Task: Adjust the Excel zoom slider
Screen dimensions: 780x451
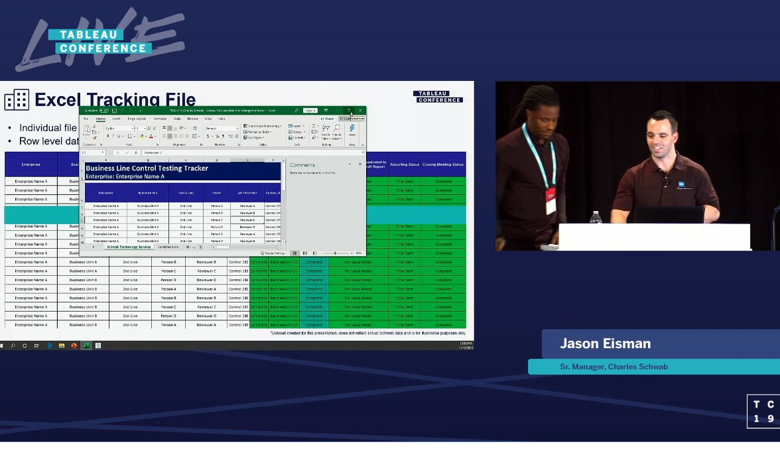Action: [336, 253]
